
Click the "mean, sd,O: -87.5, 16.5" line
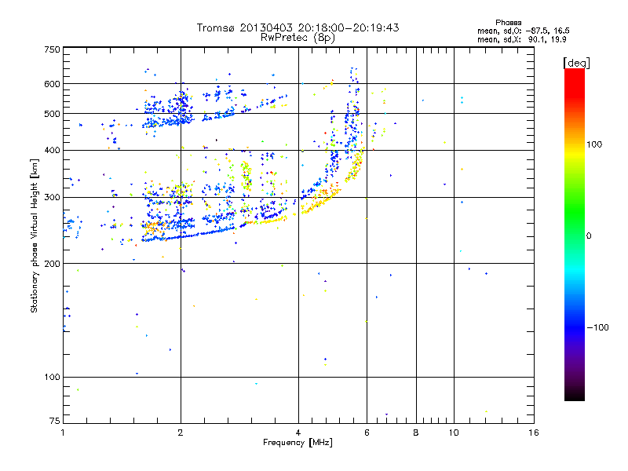coord(523,31)
